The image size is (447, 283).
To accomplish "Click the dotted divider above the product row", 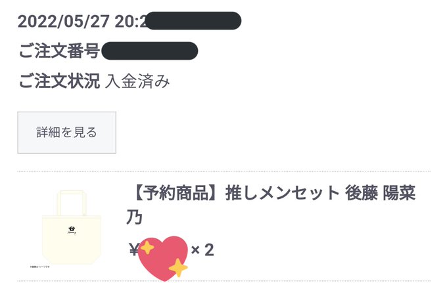I will 223,171.
